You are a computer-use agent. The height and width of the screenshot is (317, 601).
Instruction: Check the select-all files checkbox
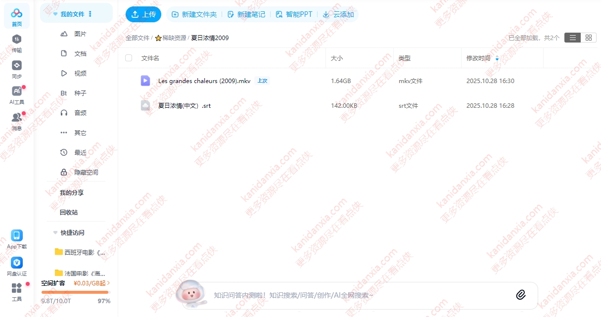click(128, 57)
